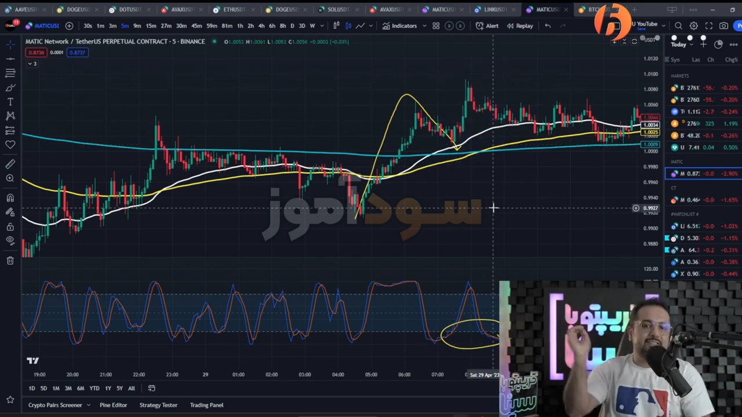This screenshot has width=742, height=417.
Task: Expand the Crypto Pairs Screener dropdown
Action: [x=88, y=405]
